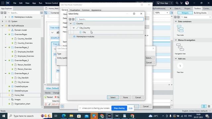Screen dimensions: 212x119
Task: Expand the Marketplace modules node in App Explorer
Action: tap(6, 17)
